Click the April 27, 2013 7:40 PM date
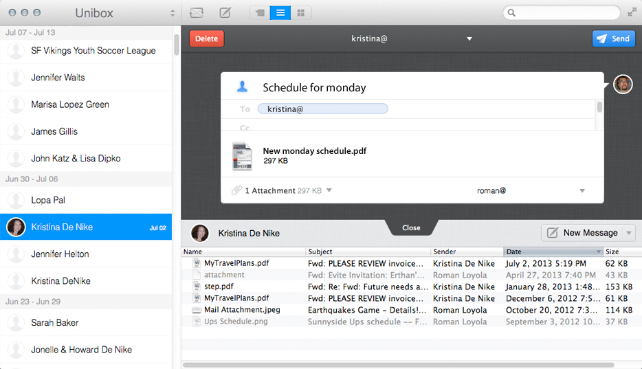This screenshot has width=642, height=369. click(551, 275)
